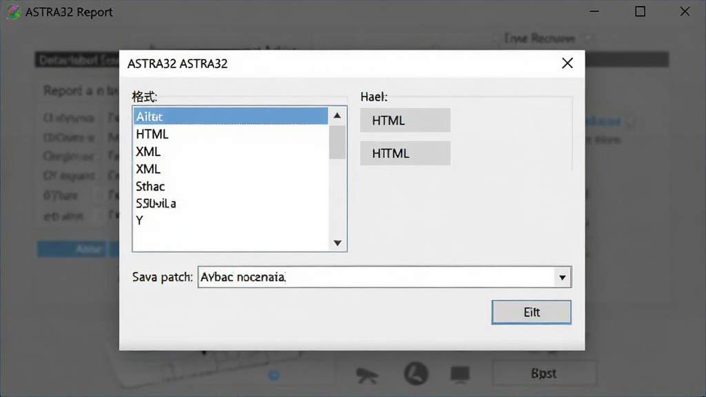This screenshot has width=706, height=397.
Task: Click the format list scrollbar thumb
Action: click(337, 142)
